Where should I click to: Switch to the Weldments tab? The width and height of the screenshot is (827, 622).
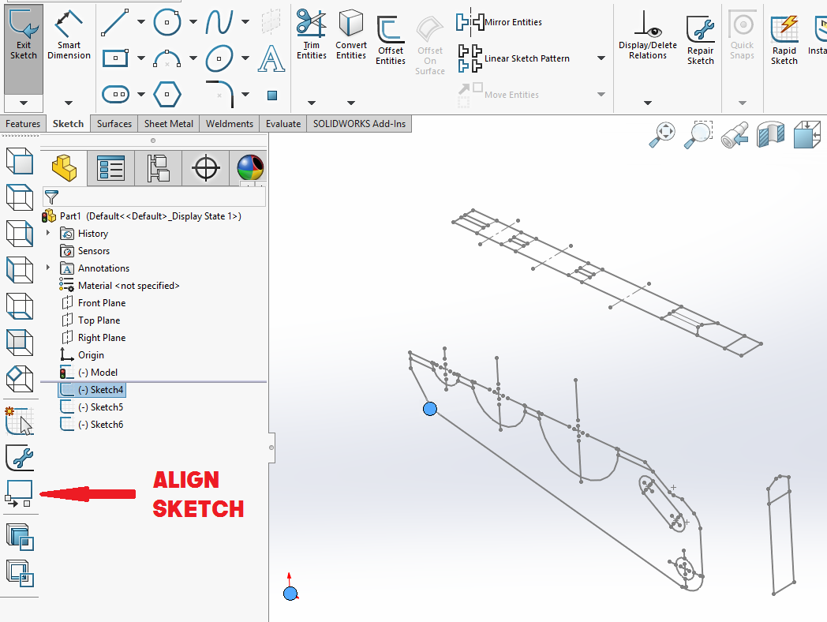click(230, 123)
